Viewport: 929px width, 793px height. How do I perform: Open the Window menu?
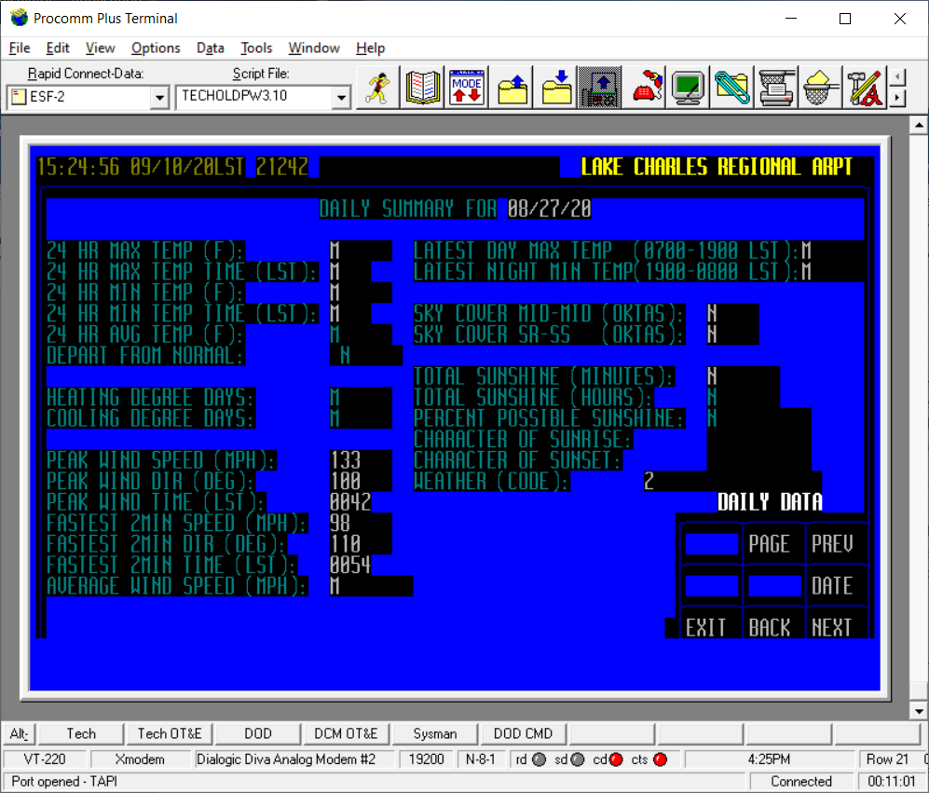coord(314,48)
